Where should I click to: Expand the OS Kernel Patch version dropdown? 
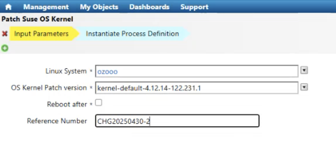[304, 87]
